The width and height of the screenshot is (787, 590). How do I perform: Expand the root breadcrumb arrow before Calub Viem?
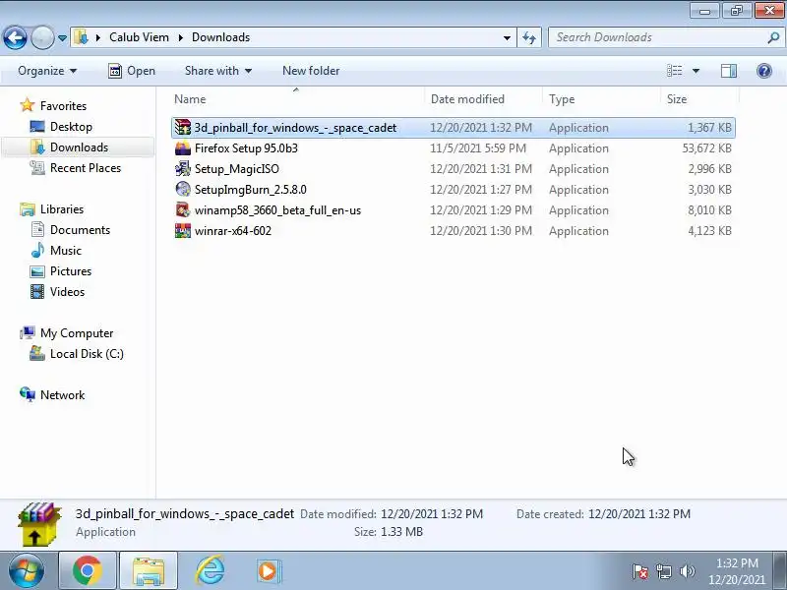(x=98, y=37)
